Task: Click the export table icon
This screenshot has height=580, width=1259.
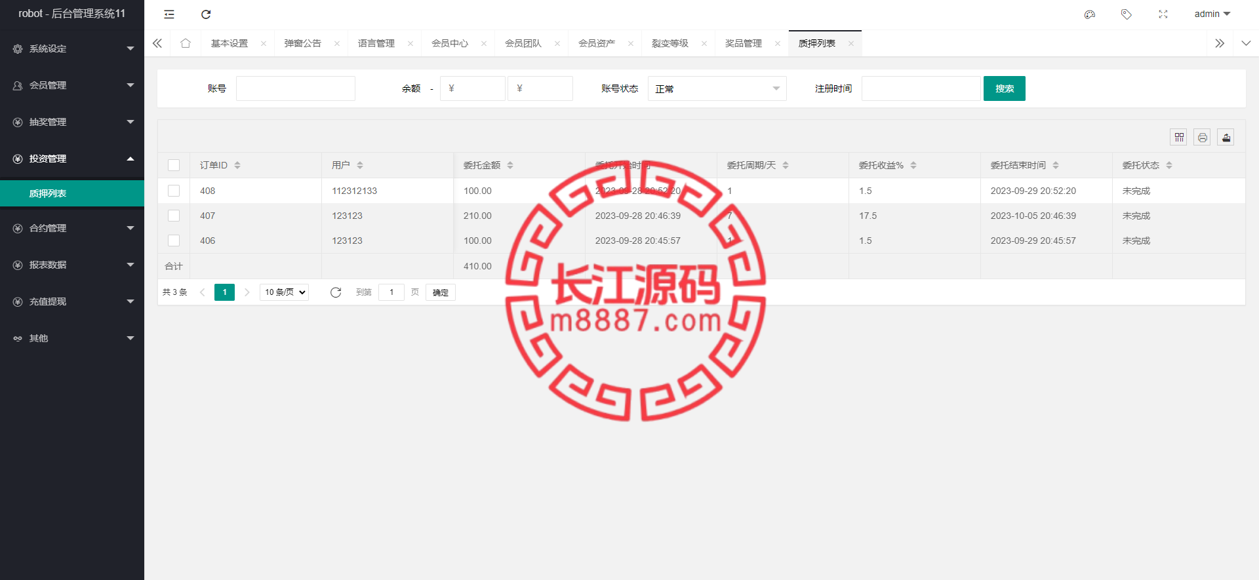Action: point(1226,137)
